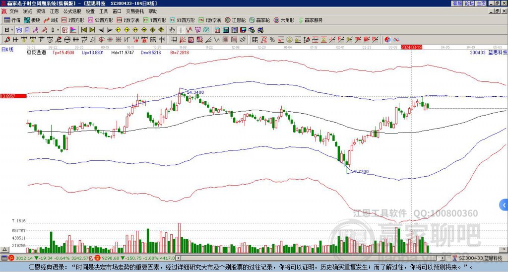This screenshot has width=508, height=272.
Task: Open the 论坛 forum link
Action: [x=469, y=3]
